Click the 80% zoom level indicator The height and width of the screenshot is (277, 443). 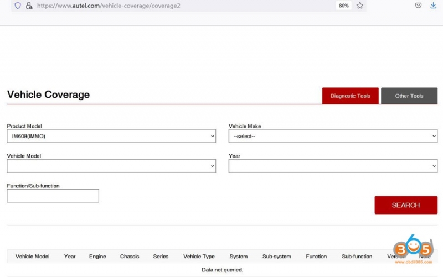click(343, 6)
